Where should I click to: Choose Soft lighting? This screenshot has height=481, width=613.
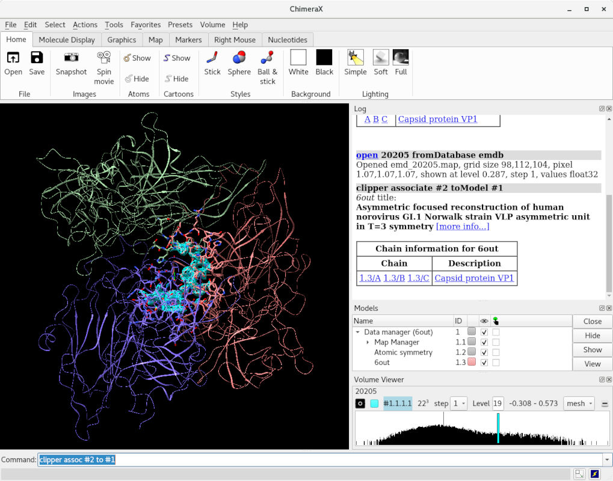[x=381, y=57]
